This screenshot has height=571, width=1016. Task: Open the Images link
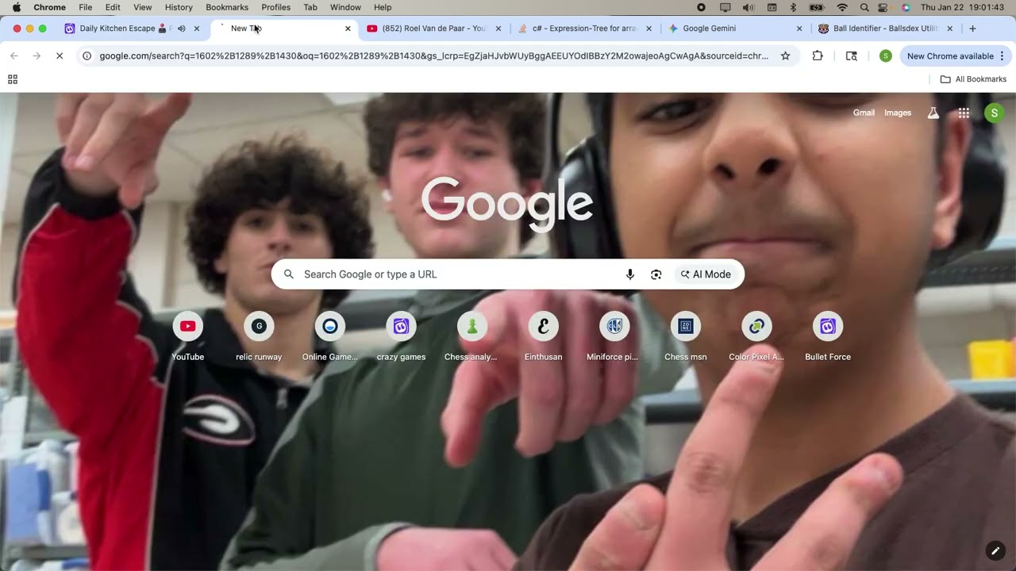point(898,113)
